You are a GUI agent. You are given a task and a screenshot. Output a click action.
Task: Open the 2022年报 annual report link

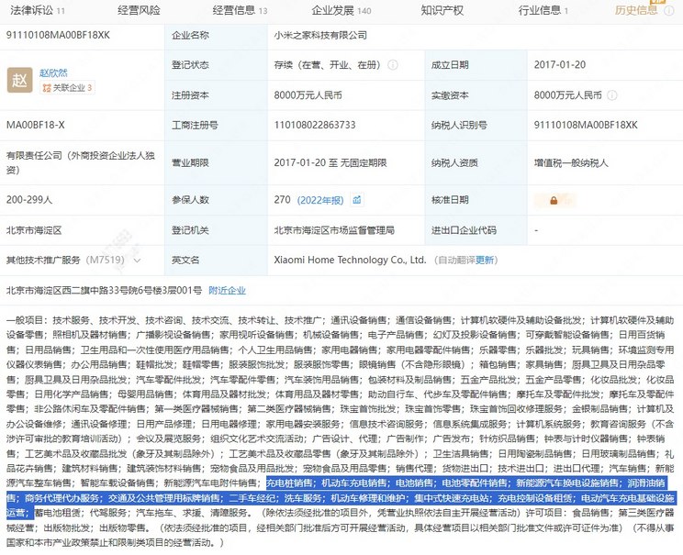click(321, 199)
